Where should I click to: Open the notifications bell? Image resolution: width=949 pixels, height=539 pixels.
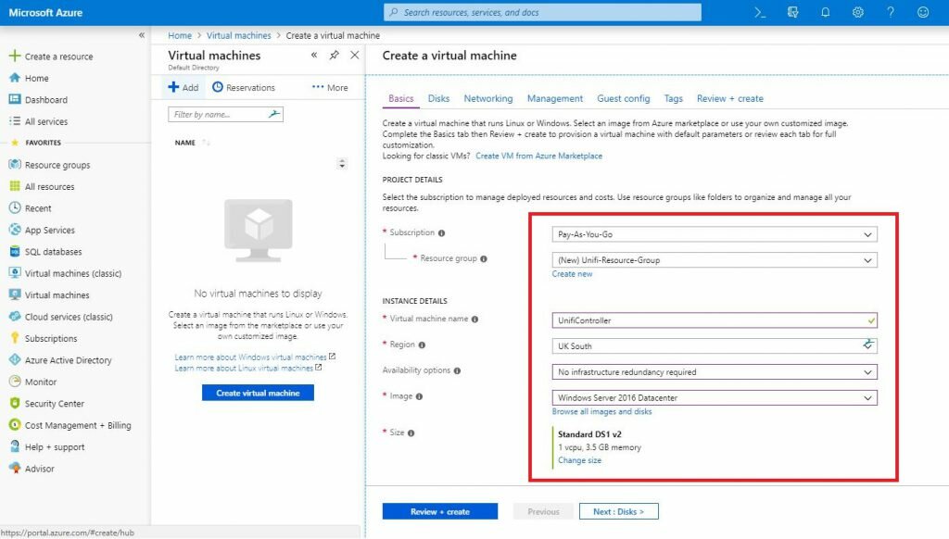click(826, 12)
